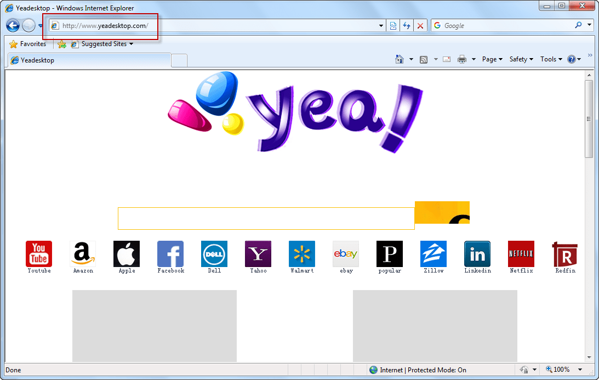The height and width of the screenshot is (380, 599).
Task: Refresh the page with the Refresh icon
Action: (407, 26)
